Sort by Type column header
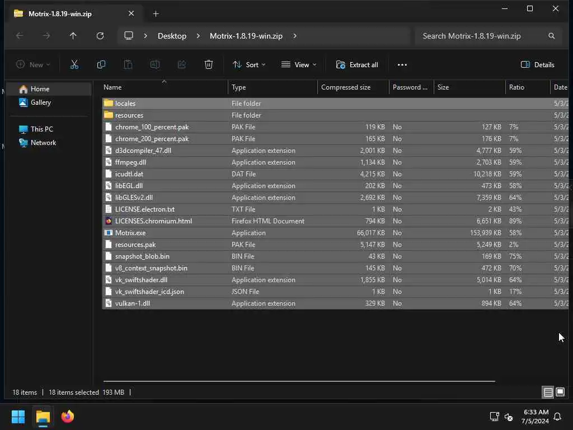 coord(273,87)
